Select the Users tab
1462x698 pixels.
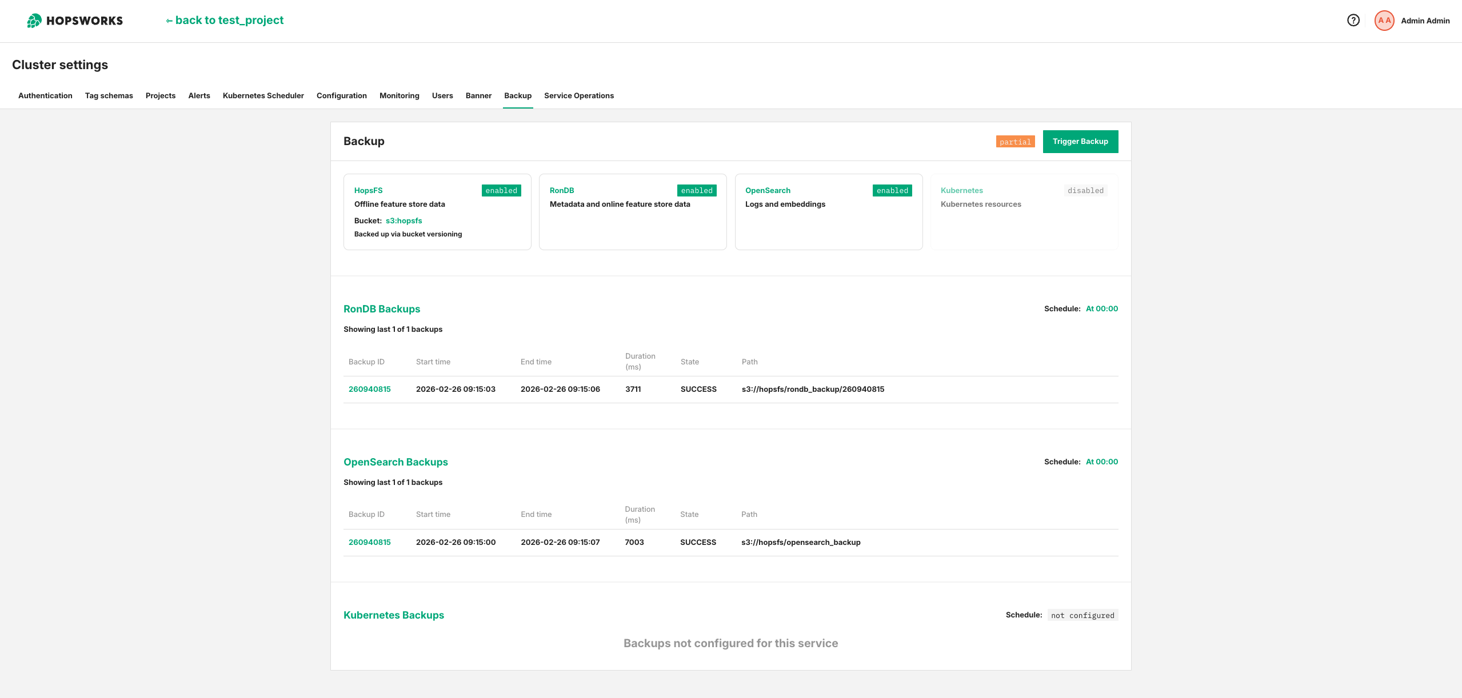point(442,95)
